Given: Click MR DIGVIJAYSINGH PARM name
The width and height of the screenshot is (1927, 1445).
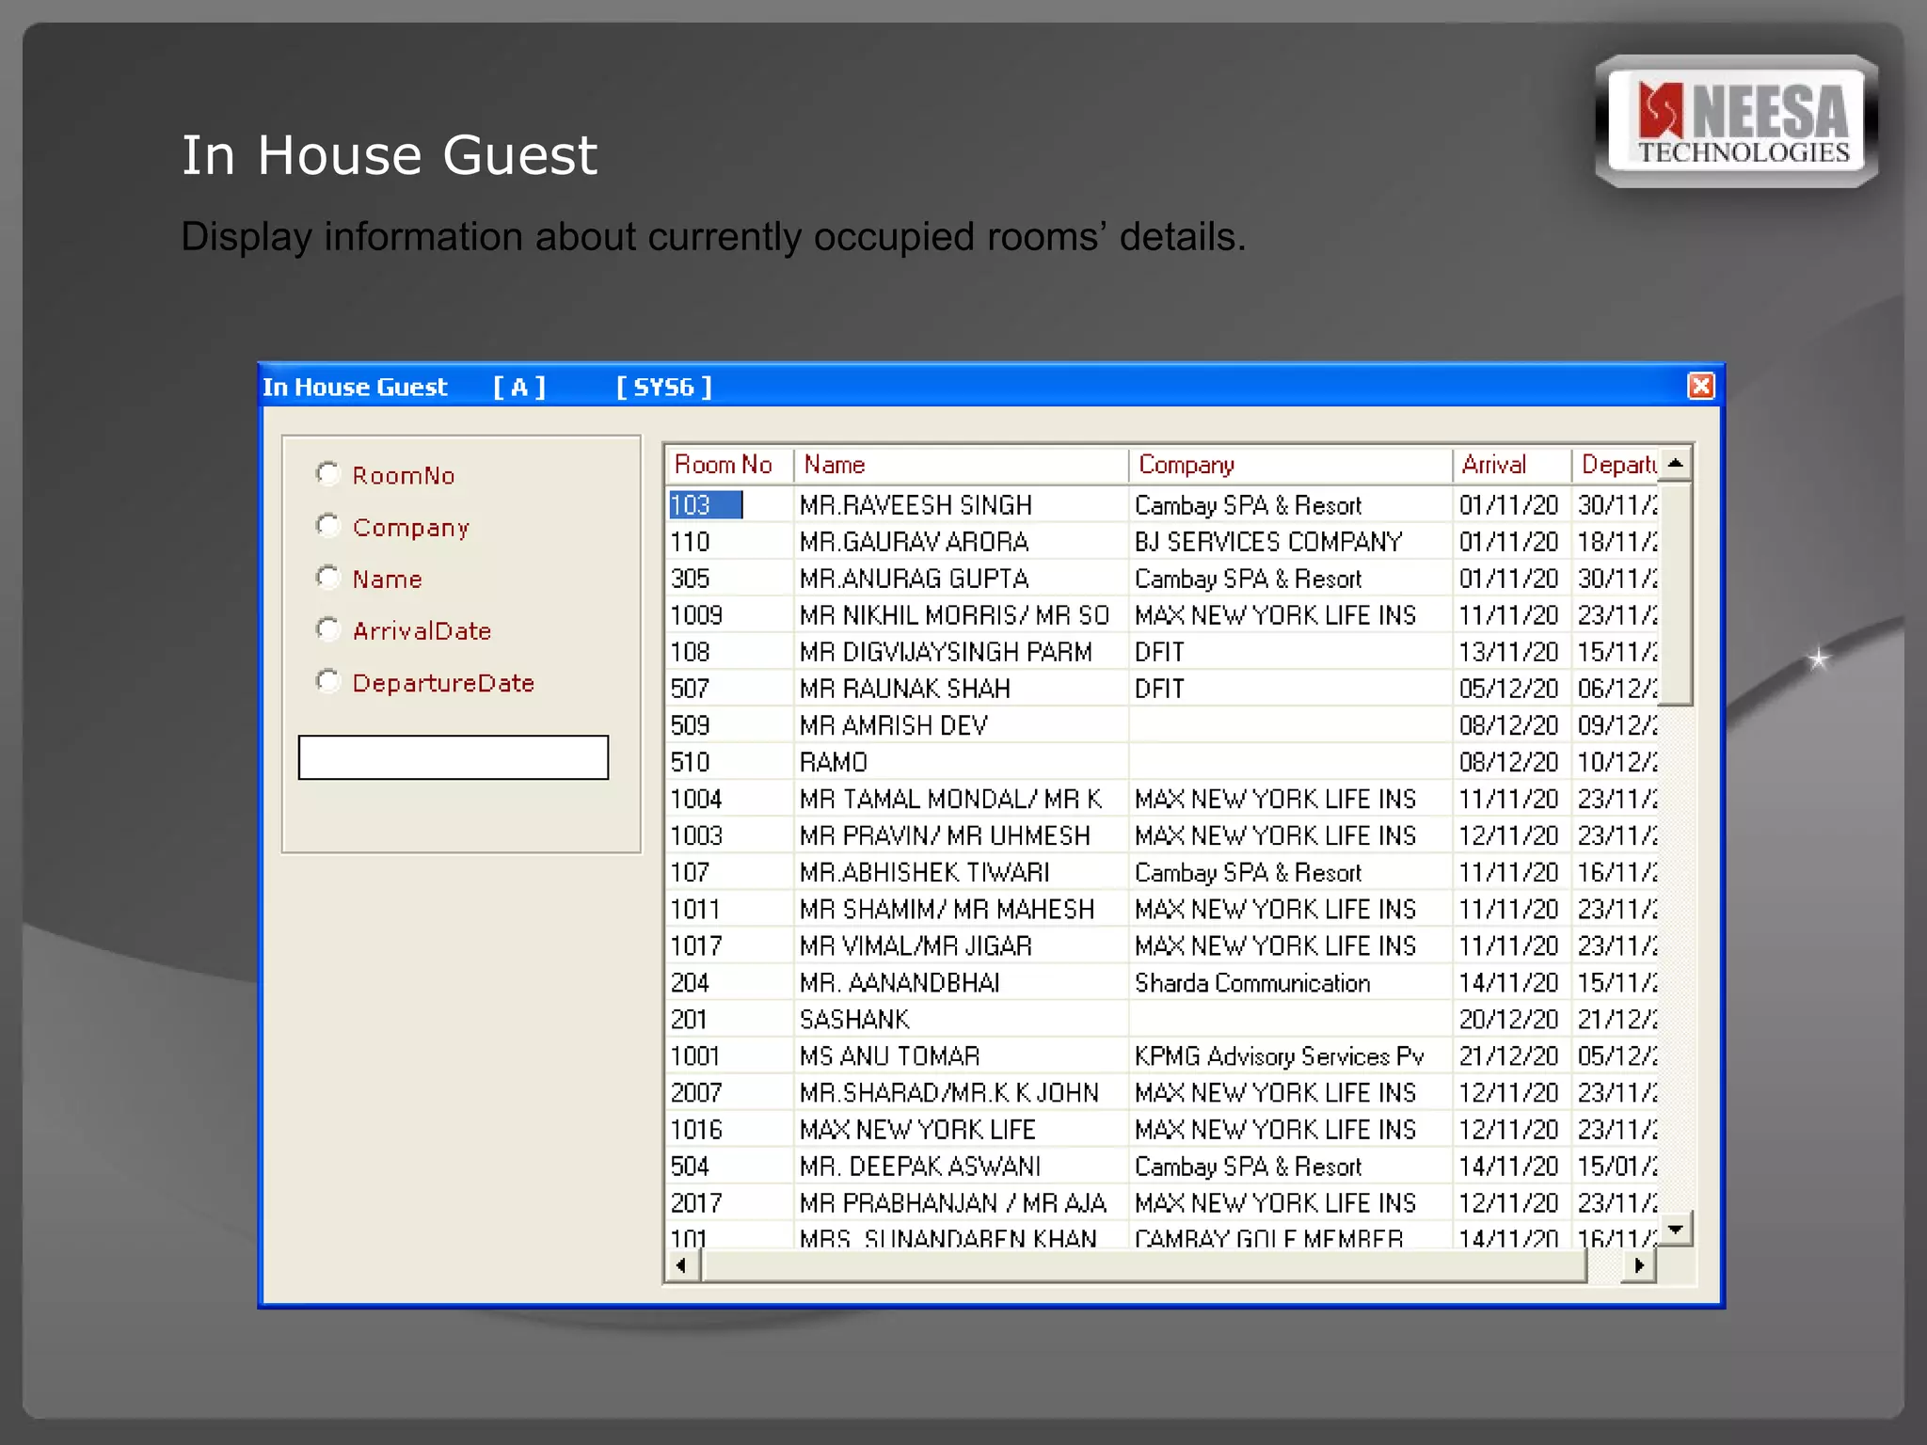Looking at the screenshot, I should click(x=946, y=652).
